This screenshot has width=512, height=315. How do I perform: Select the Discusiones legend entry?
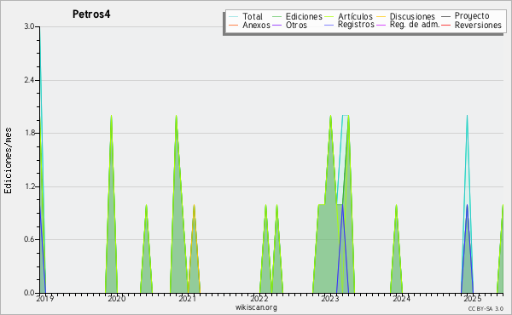coord(406,16)
